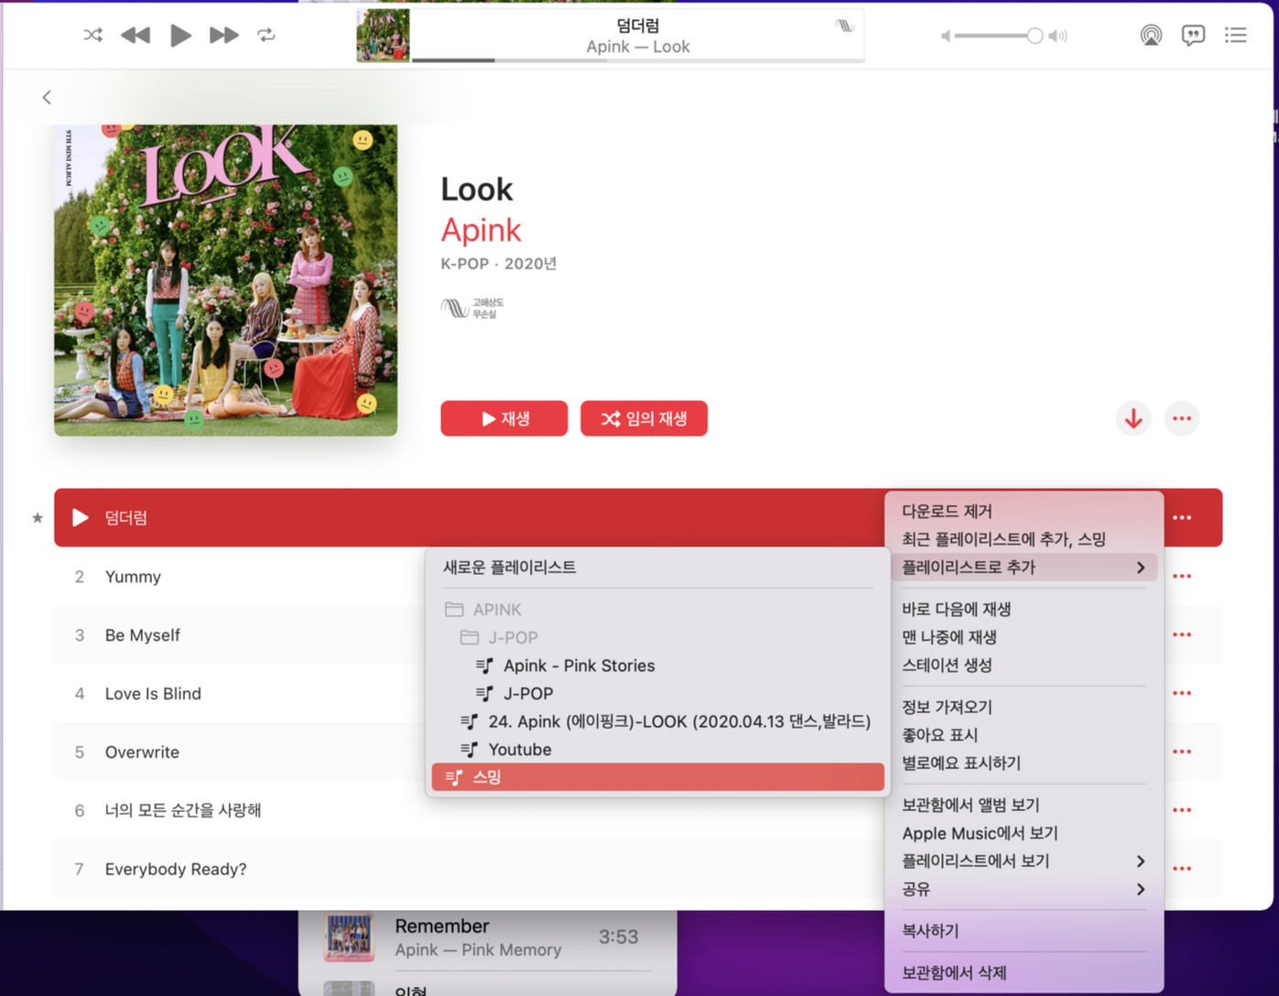Open the Up Next queue list

point(1236,35)
